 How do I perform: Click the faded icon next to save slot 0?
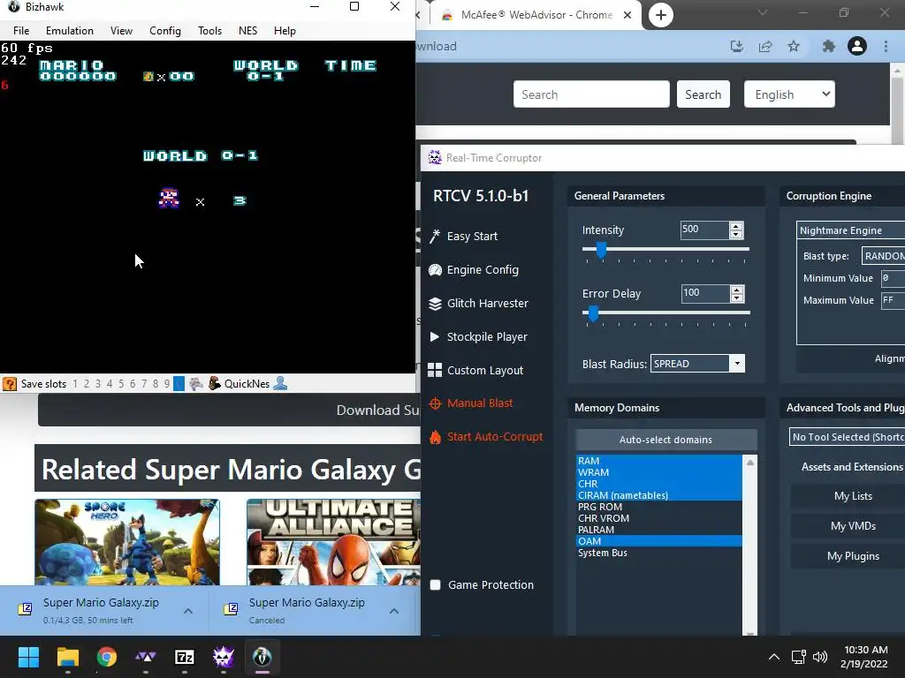point(196,384)
